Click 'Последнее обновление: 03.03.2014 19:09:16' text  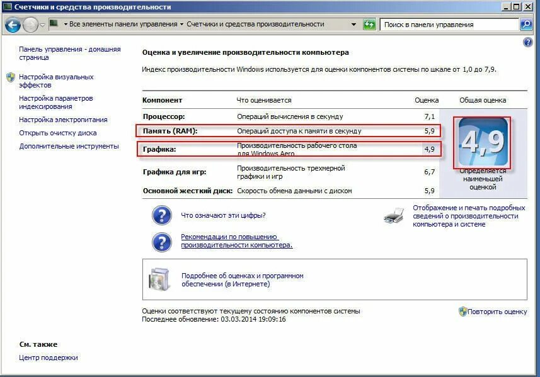pyautogui.click(x=214, y=319)
